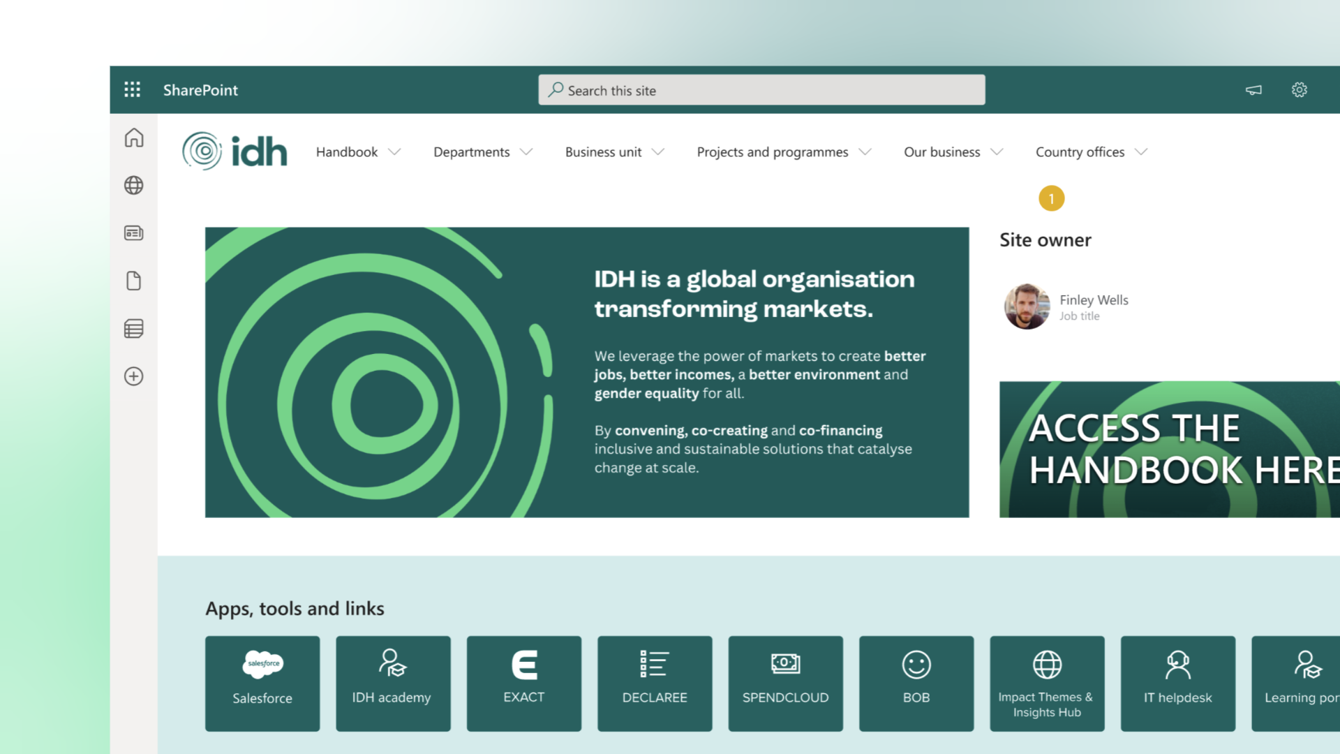Screen dimensions: 1340x754
Task: Open the Our business menu item
Action: [x=942, y=152]
